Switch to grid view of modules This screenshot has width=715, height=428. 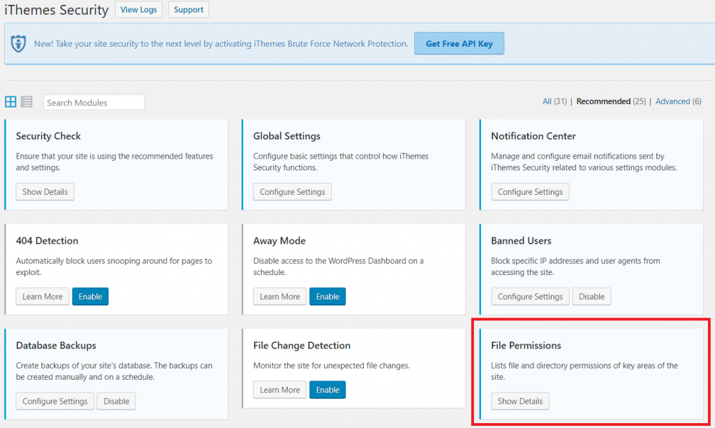(10, 102)
